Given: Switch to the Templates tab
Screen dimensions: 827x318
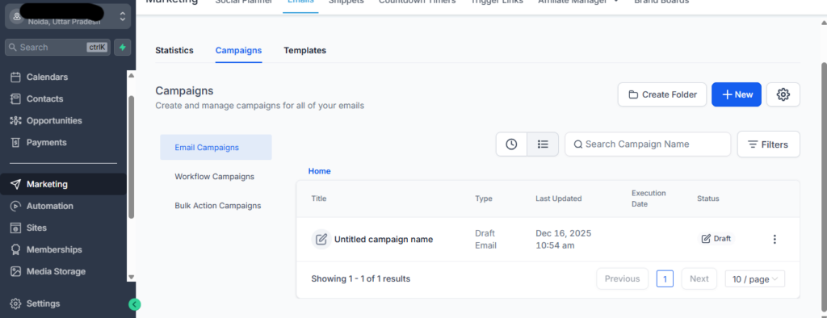Looking at the screenshot, I should click(x=304, y=51).
